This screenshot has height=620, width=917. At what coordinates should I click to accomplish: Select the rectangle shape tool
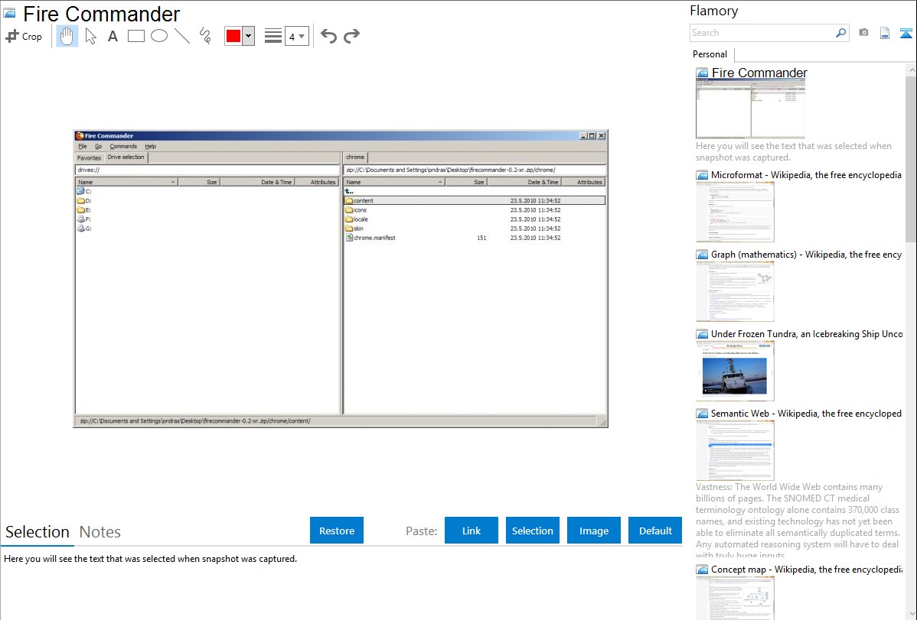[x=135, y=36]
